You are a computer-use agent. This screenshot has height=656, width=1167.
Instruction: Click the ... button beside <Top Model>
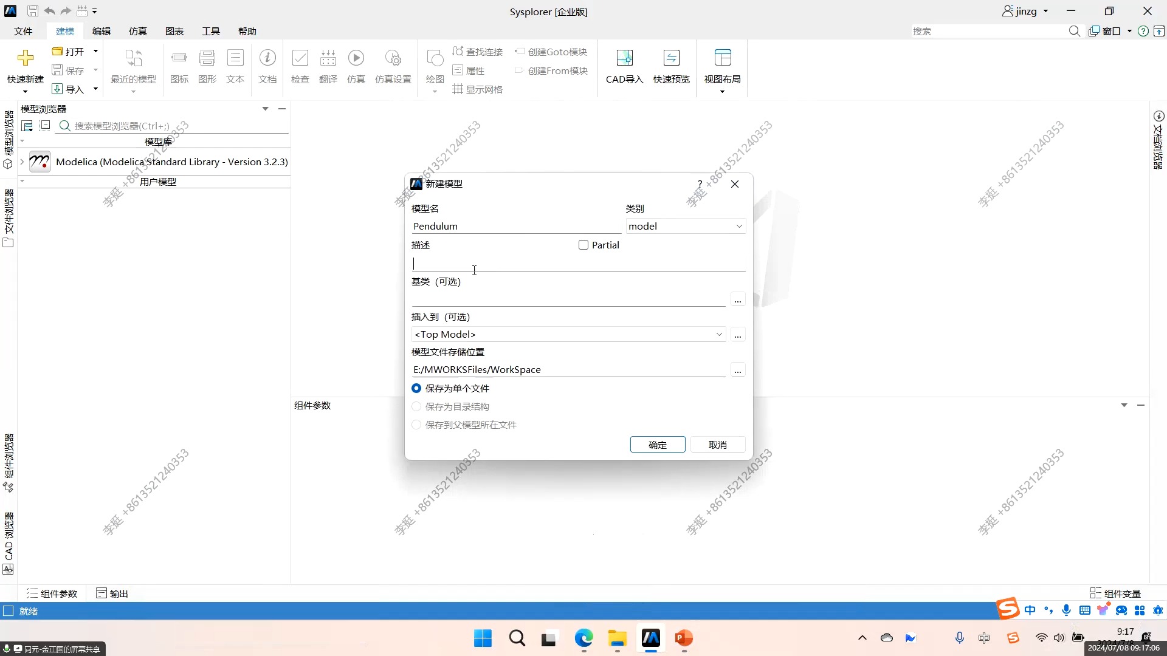(x=737, y=335)
